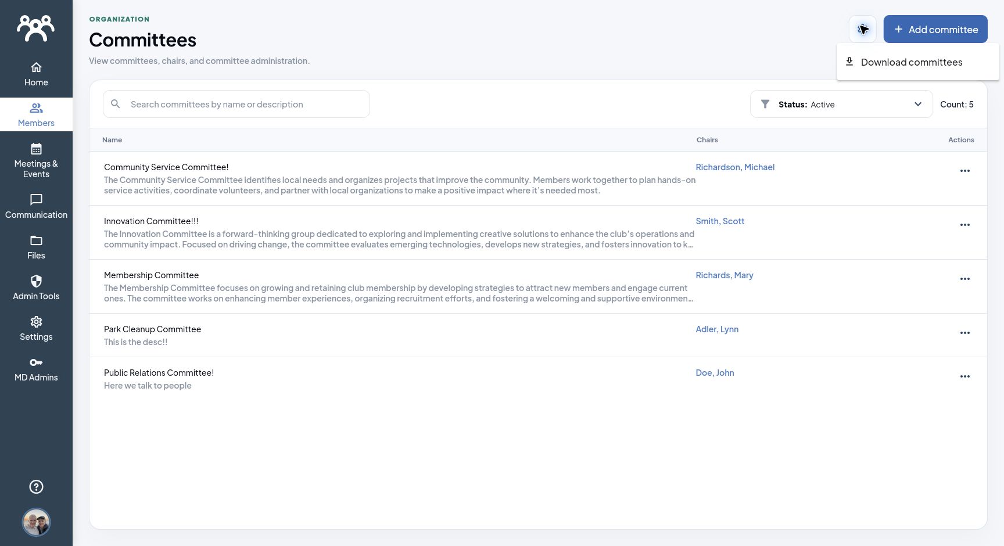Screen dimensions: 1004x546
Task: Open the Communication section
Action: click(x=36, y=207)
